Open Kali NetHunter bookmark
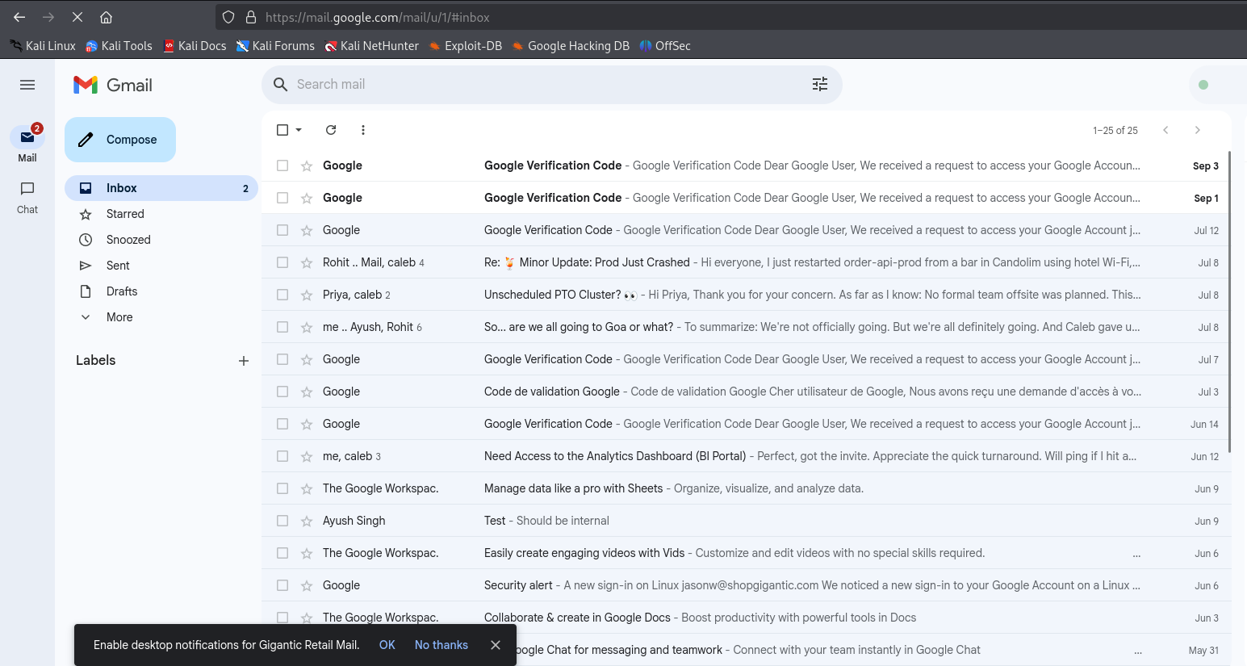This screenshot has width=1247, height=666. (371, 46)
